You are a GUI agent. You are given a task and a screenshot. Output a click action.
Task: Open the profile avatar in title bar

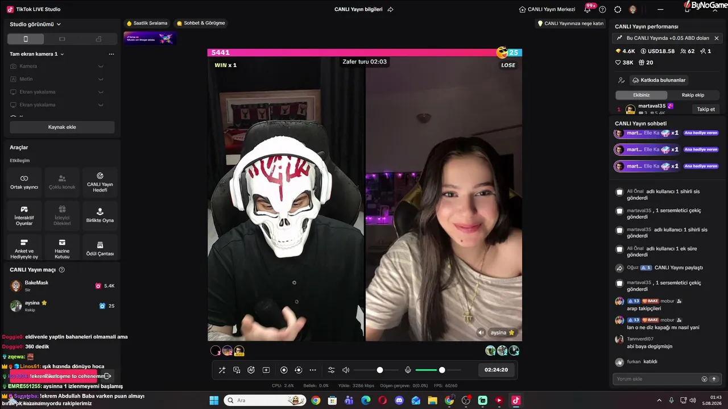tap(632, 9)
